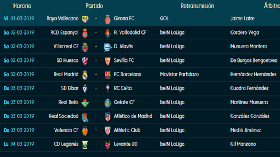The width and height of the screenshot is (280, 157).
Task: Select the Valencia CF crest
Action: 85,130
